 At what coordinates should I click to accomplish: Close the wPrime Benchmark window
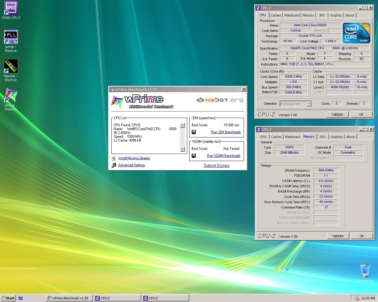(244, 89)
